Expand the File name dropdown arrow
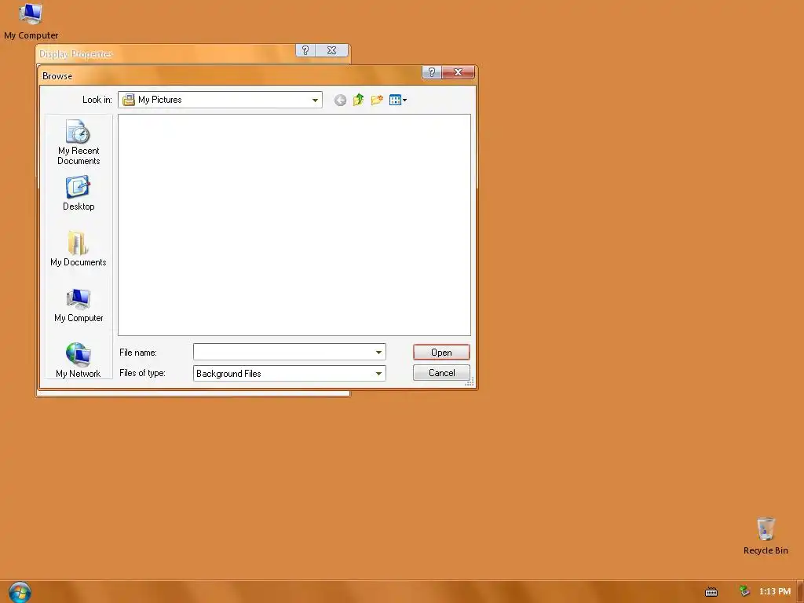Viewport: 804px width, 603px height. click(x=378, y=353)
